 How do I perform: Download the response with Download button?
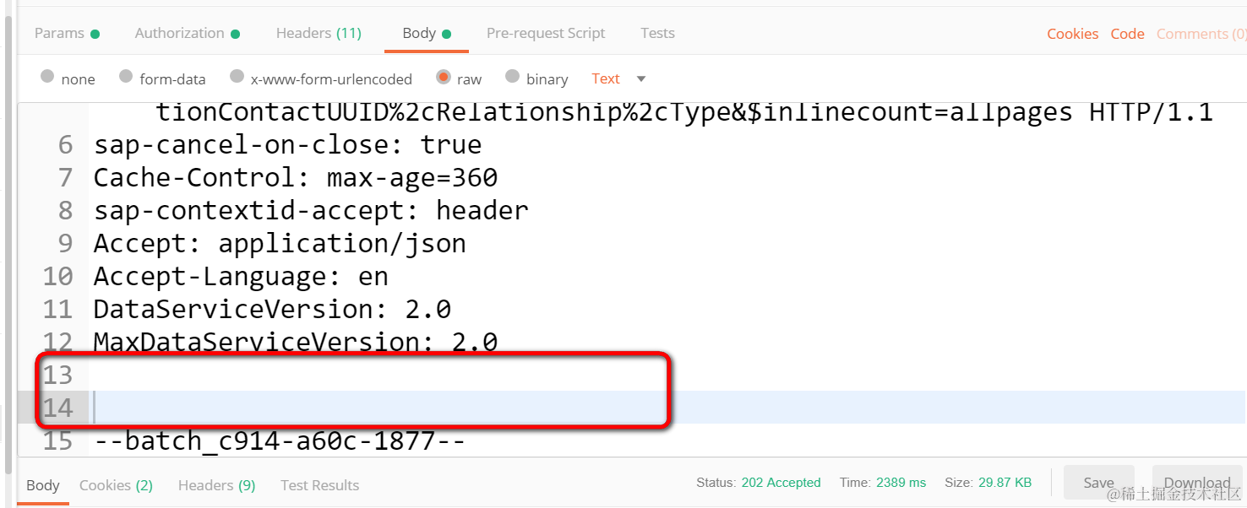click(1196, 483)
